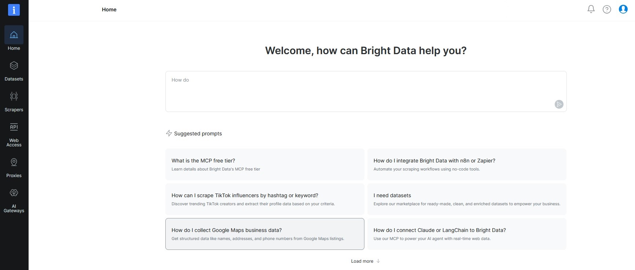Image resolution: width=635 pixels, height=270 pixels.
Task: Open the help question mark icon
Action: (x=607, y=9)
